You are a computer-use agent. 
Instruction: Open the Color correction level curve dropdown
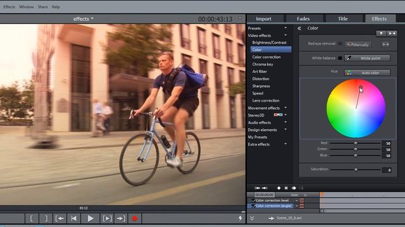(297, 201)
